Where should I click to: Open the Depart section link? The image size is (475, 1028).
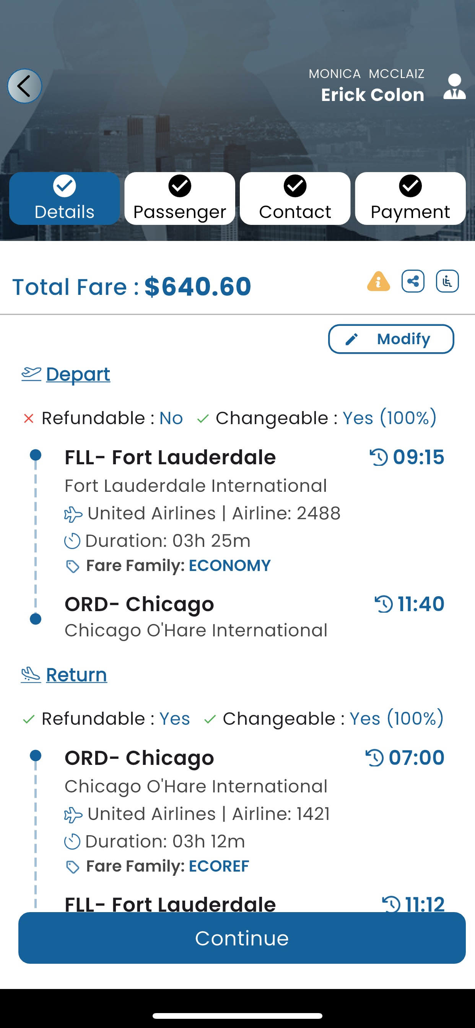78,374
